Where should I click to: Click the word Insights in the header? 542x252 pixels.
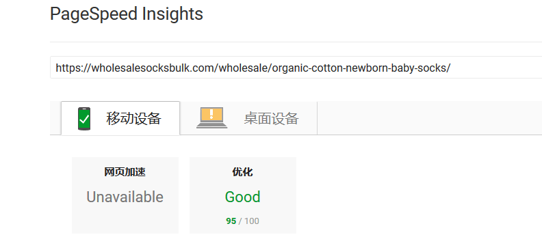pos(172,14)
